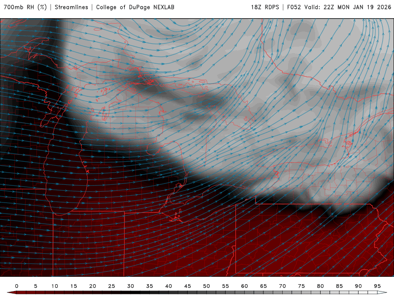394x295 pixels.
Task: Click the '65' value on color scale
Action: click(263, 286)
